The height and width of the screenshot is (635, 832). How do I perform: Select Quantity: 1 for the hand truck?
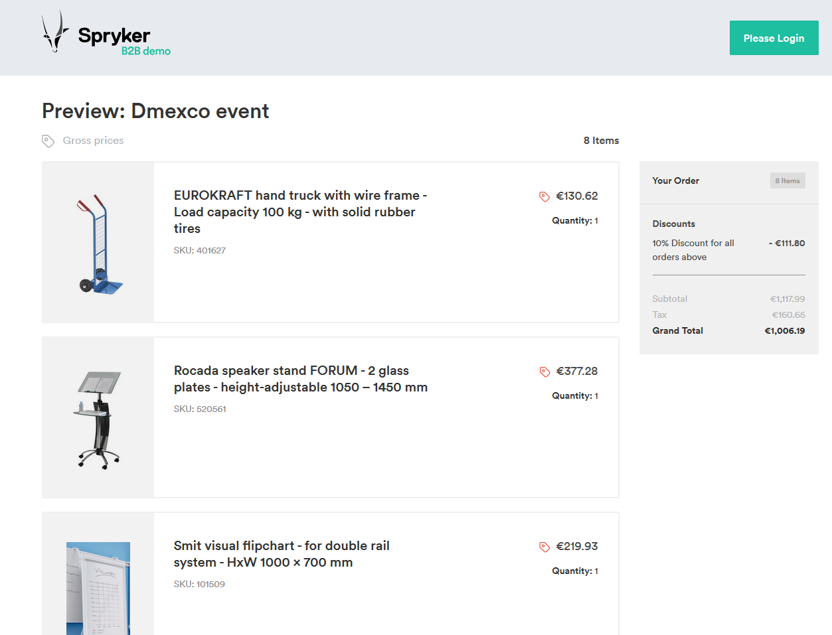[x=575, y=220]
